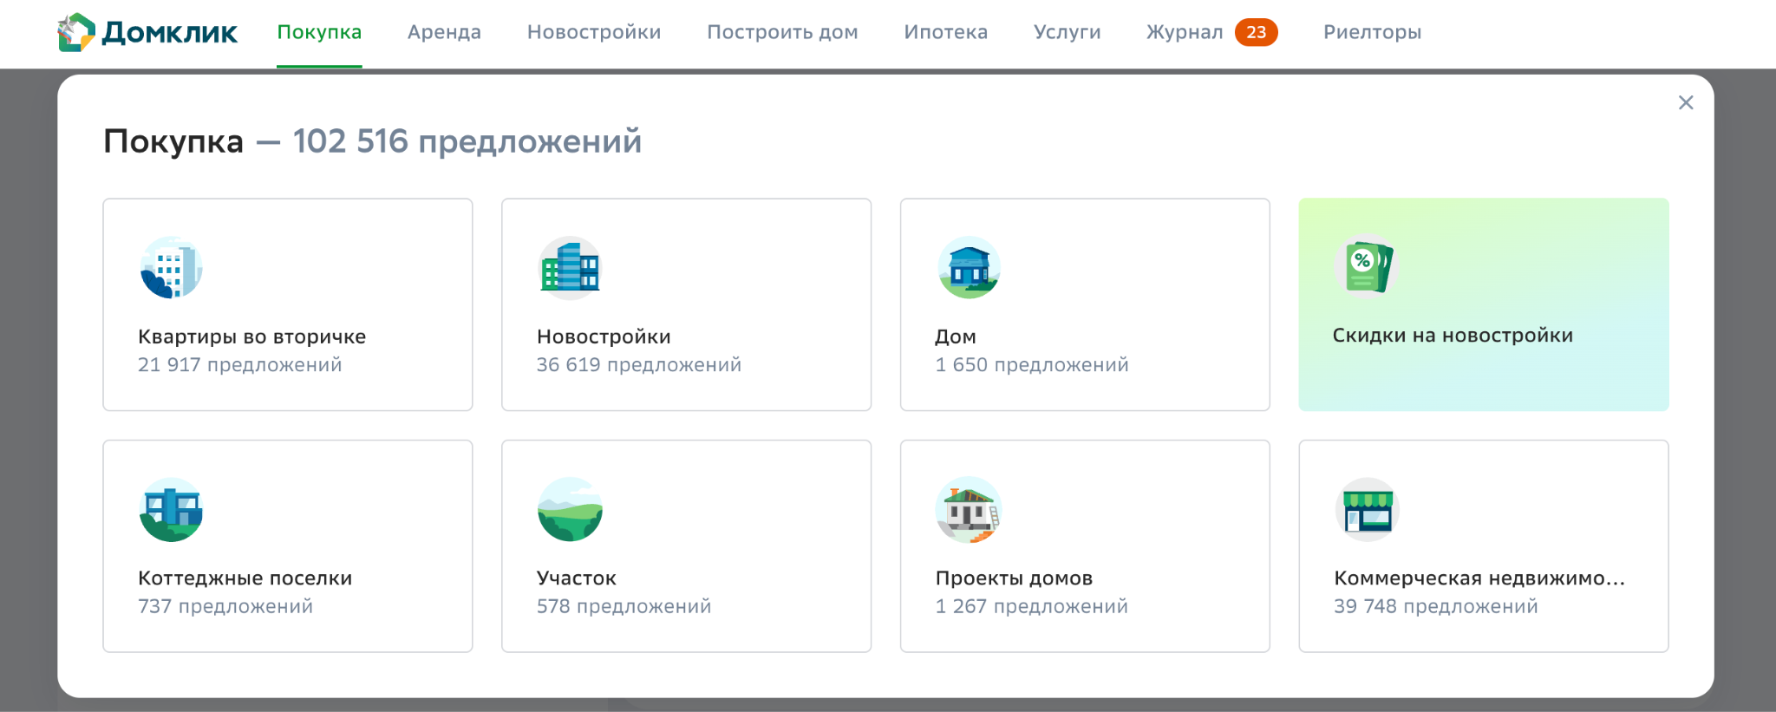This screenshot has width=1776, height=712.
Task: Open Квартиры во вторичке category
Action: (x=251, y=336)
